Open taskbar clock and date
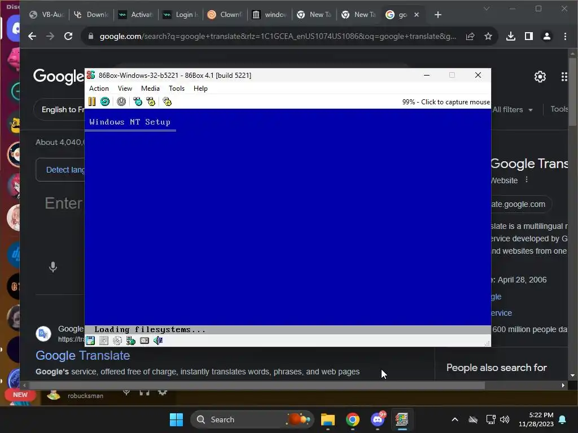Image resolution: width=578 pixels, height=433 pixels. coord(536,419)
